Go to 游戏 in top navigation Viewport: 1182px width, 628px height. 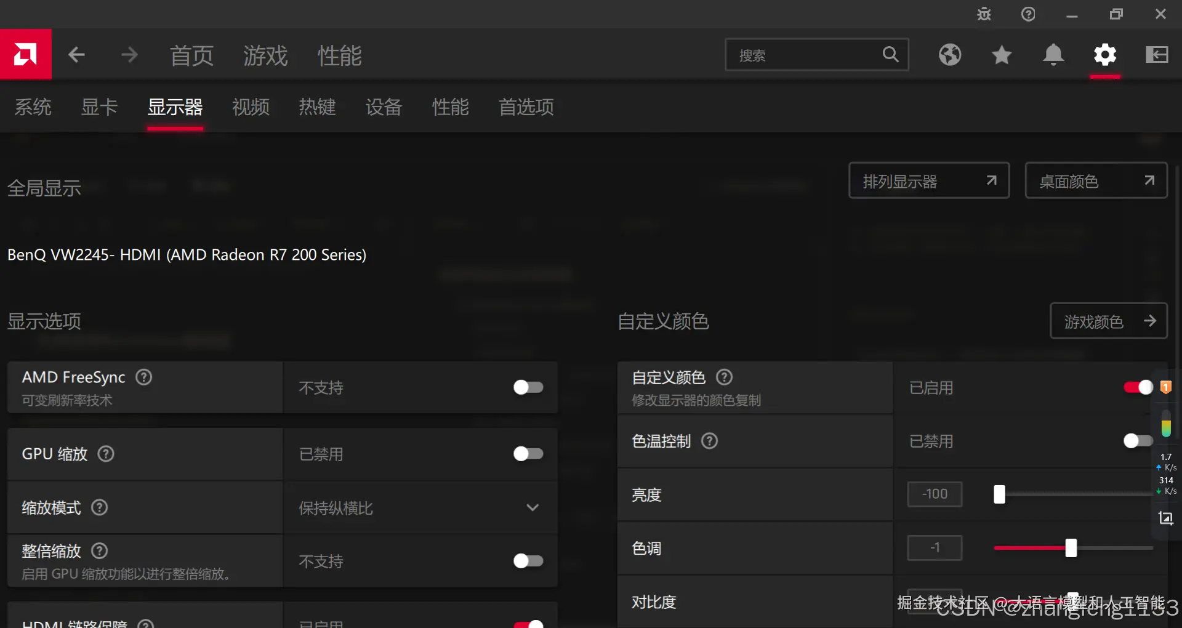pos(266,55)
